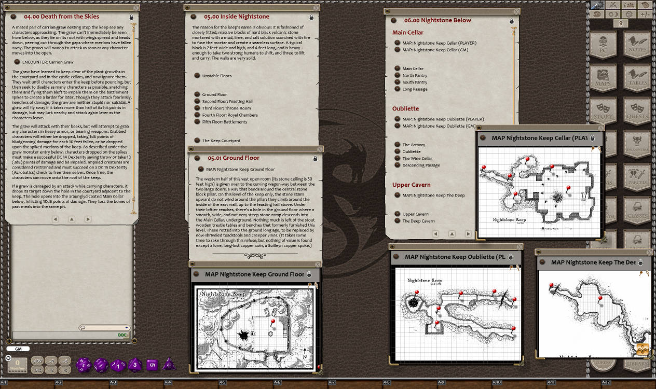Click the ADV advantage dice button
656x389 pixels.
38,361
